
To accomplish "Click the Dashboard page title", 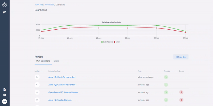I will [x=41, y=10].
